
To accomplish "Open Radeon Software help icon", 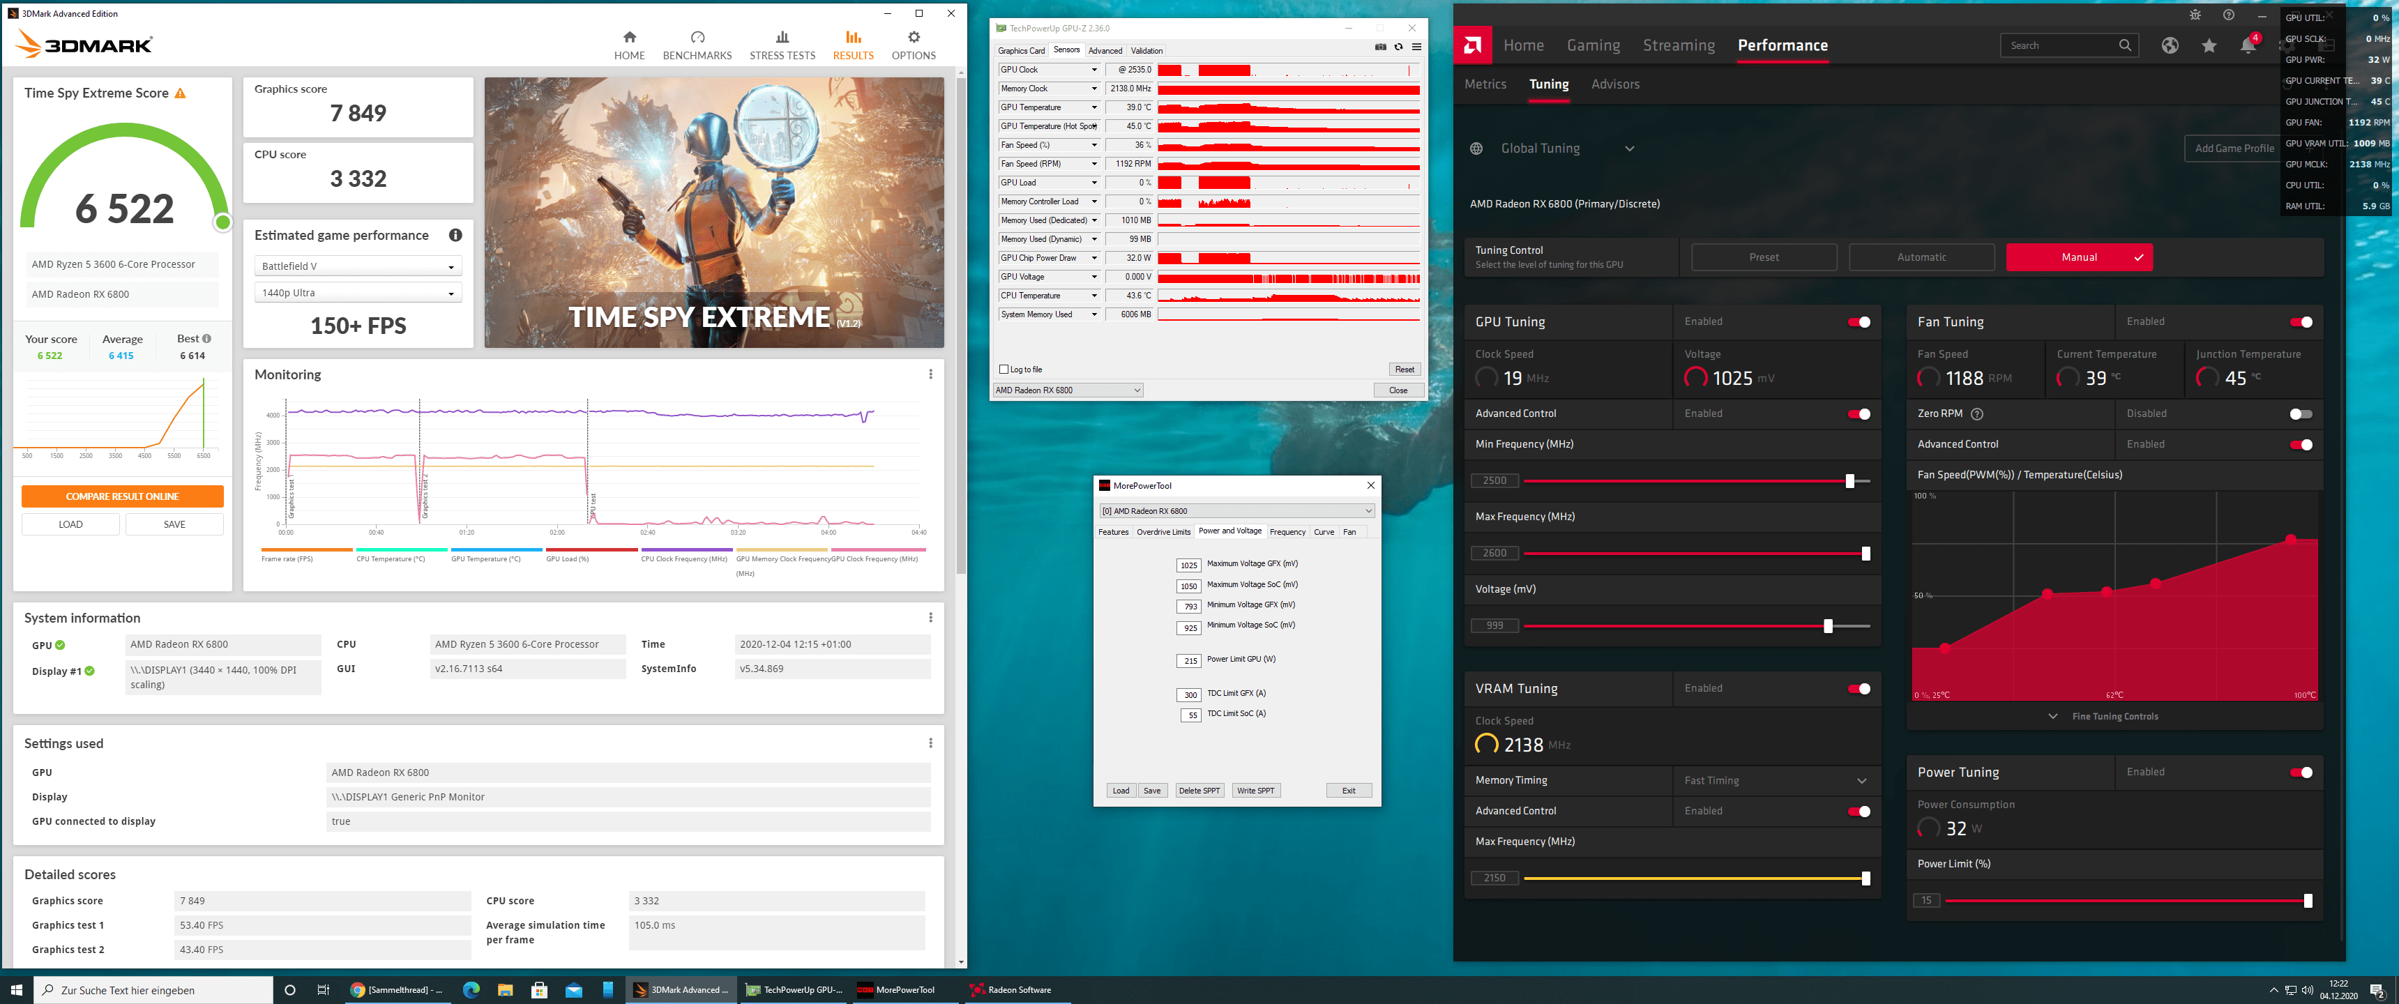I will pyautogui.click(x=2229, y=15).
